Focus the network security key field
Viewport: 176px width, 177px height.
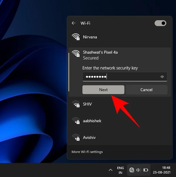click(125, 77)
